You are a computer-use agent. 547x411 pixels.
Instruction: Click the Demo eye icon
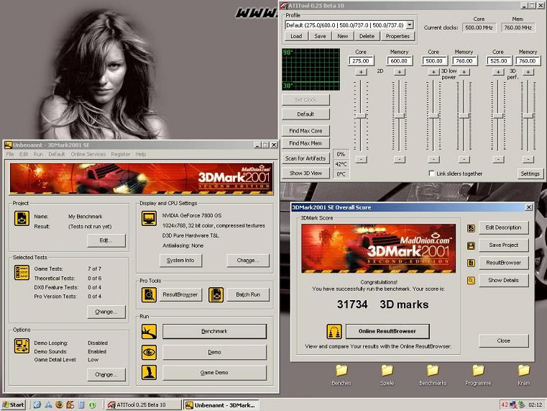(x=149, y=352)
